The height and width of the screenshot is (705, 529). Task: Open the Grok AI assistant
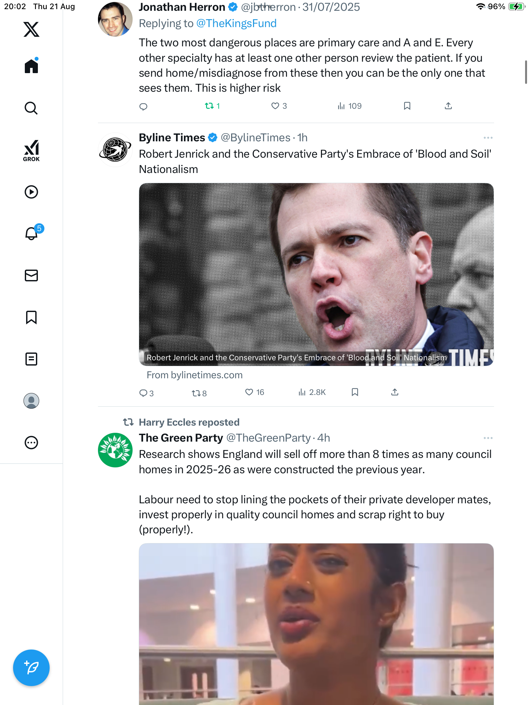pyautogui.click(x=31, y=150)
